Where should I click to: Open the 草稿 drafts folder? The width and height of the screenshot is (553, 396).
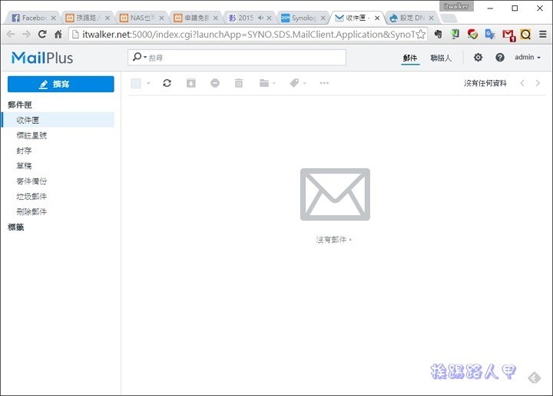(x=25, y=166)
